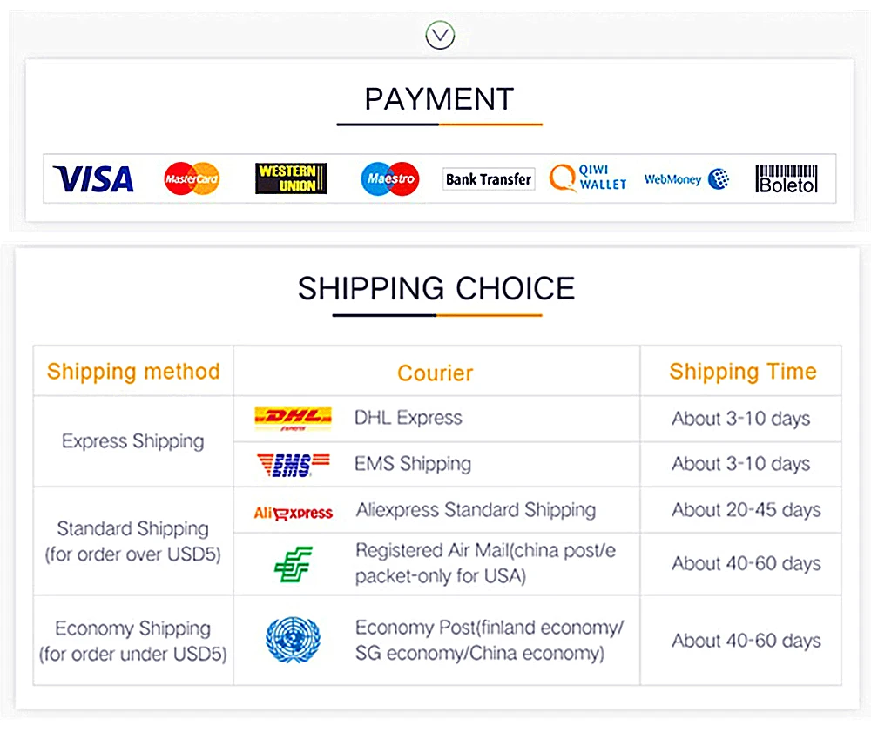Select the DHL Express text
Viewport: 871px width, 739px height.
coord(408,418)
